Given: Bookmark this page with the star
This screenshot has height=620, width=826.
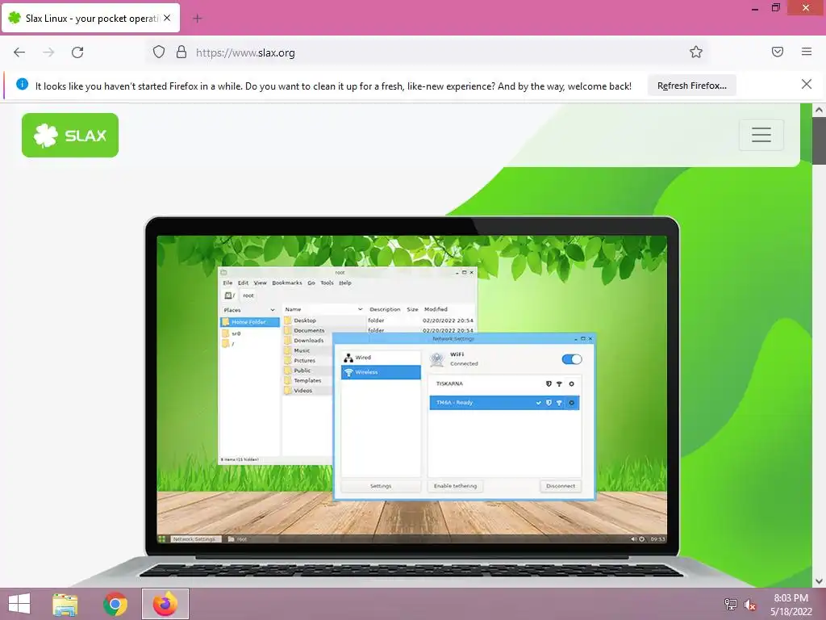Looking at the screenshot, I should click(696, 52).
